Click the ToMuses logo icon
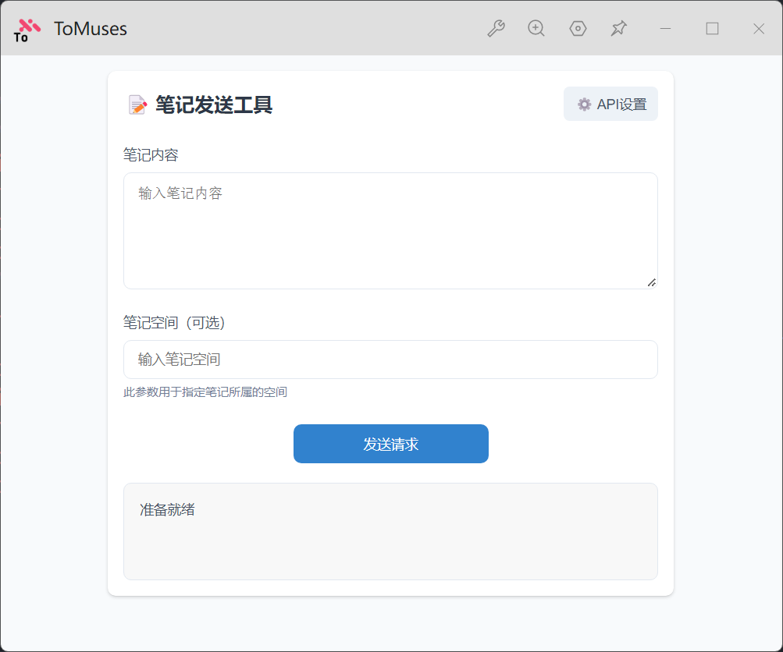 coord(27,30)
